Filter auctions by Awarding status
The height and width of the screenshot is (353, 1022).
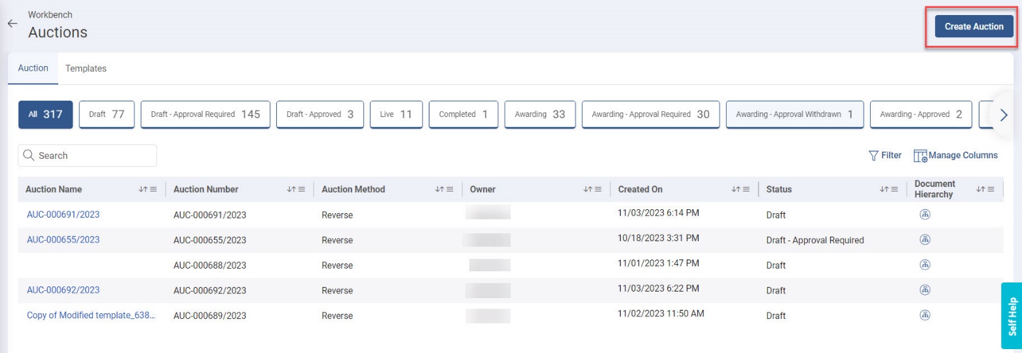pyautogui.click(x=539, y=114)
